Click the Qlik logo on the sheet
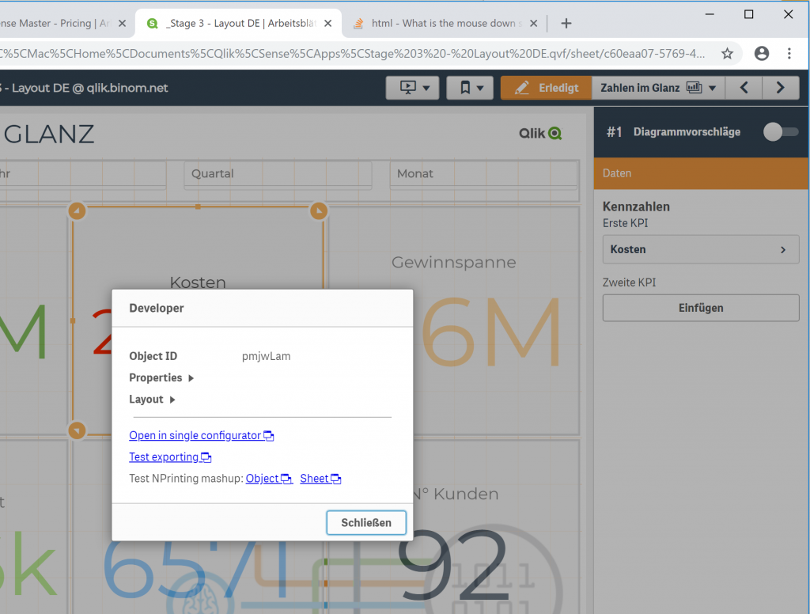Viewport: 810px width, 614px height. coord(540,133)
